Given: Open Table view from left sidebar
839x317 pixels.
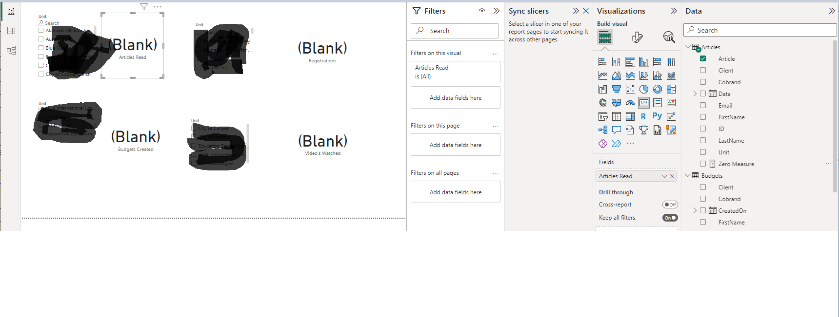Looking at the screenshot, I should tap(11, 31).
